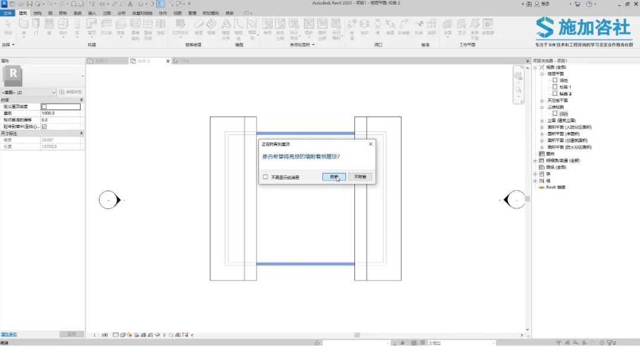Viewport: 640px width, 360px height.
Task: Check the 'don't show this message again' checkbox
Action: pos(265,177)
